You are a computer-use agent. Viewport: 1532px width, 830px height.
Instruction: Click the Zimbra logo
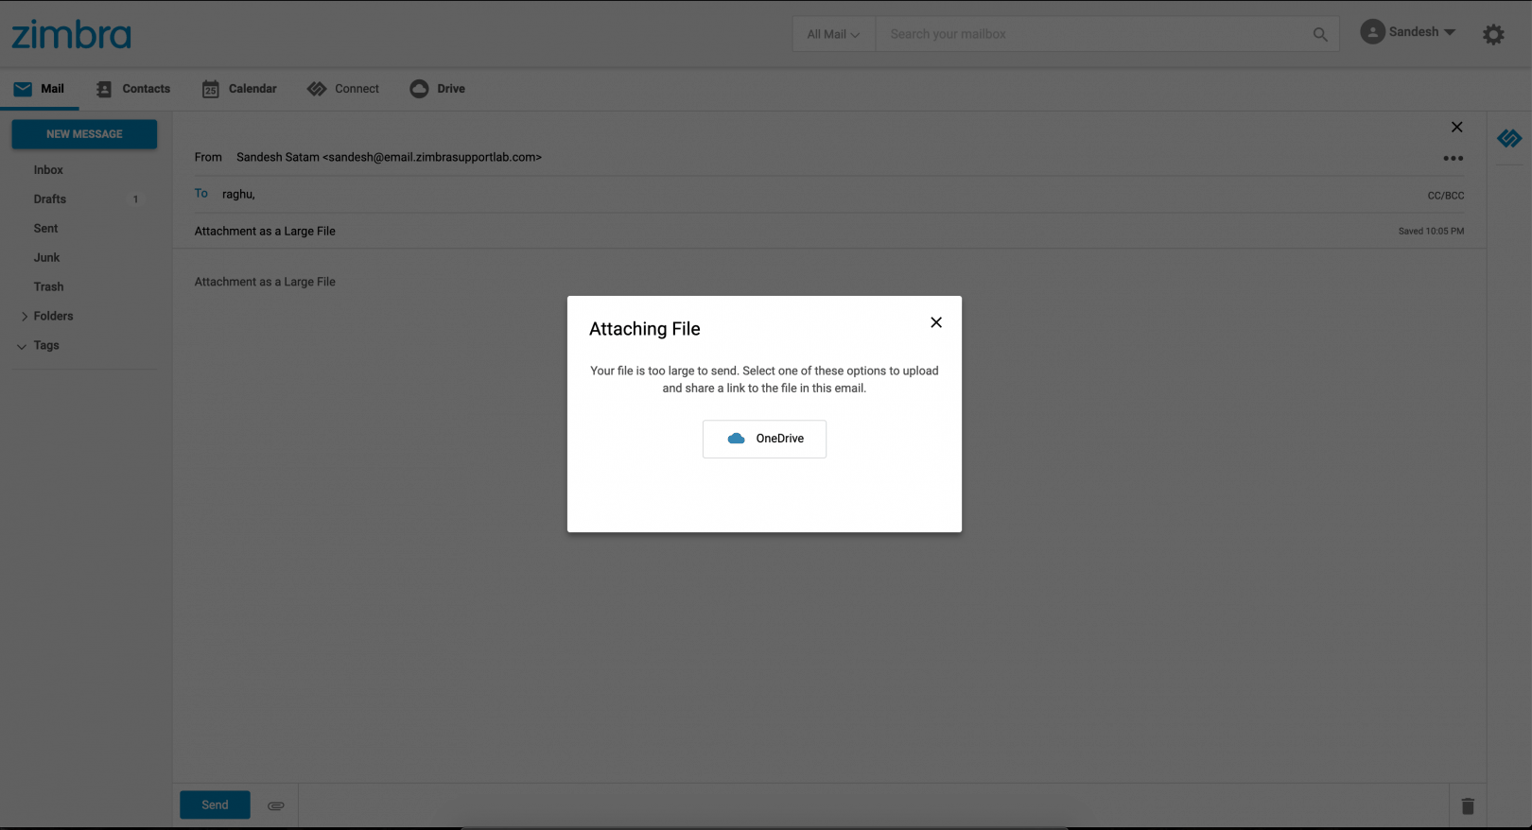click(71, 35)
